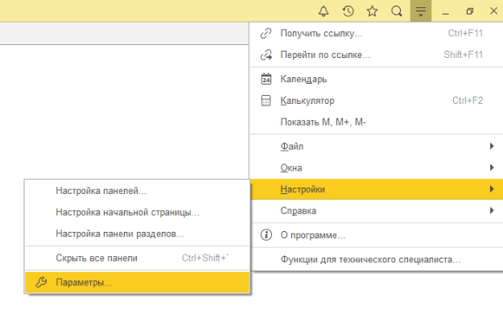
Task: Click the info icon beside О программе
Action: click(x=266, y=235)
